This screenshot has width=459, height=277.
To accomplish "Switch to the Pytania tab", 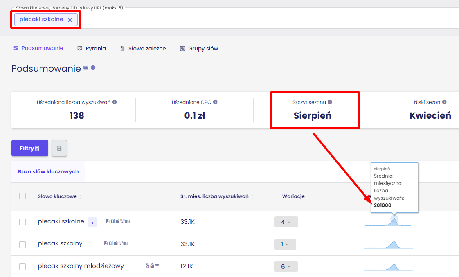I will point(91,49).
